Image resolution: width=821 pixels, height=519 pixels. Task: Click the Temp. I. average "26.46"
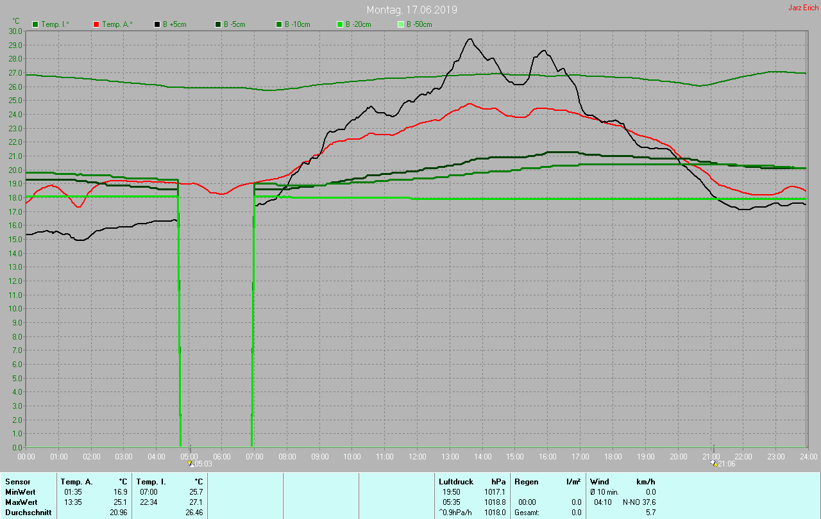tap(194, 513)
